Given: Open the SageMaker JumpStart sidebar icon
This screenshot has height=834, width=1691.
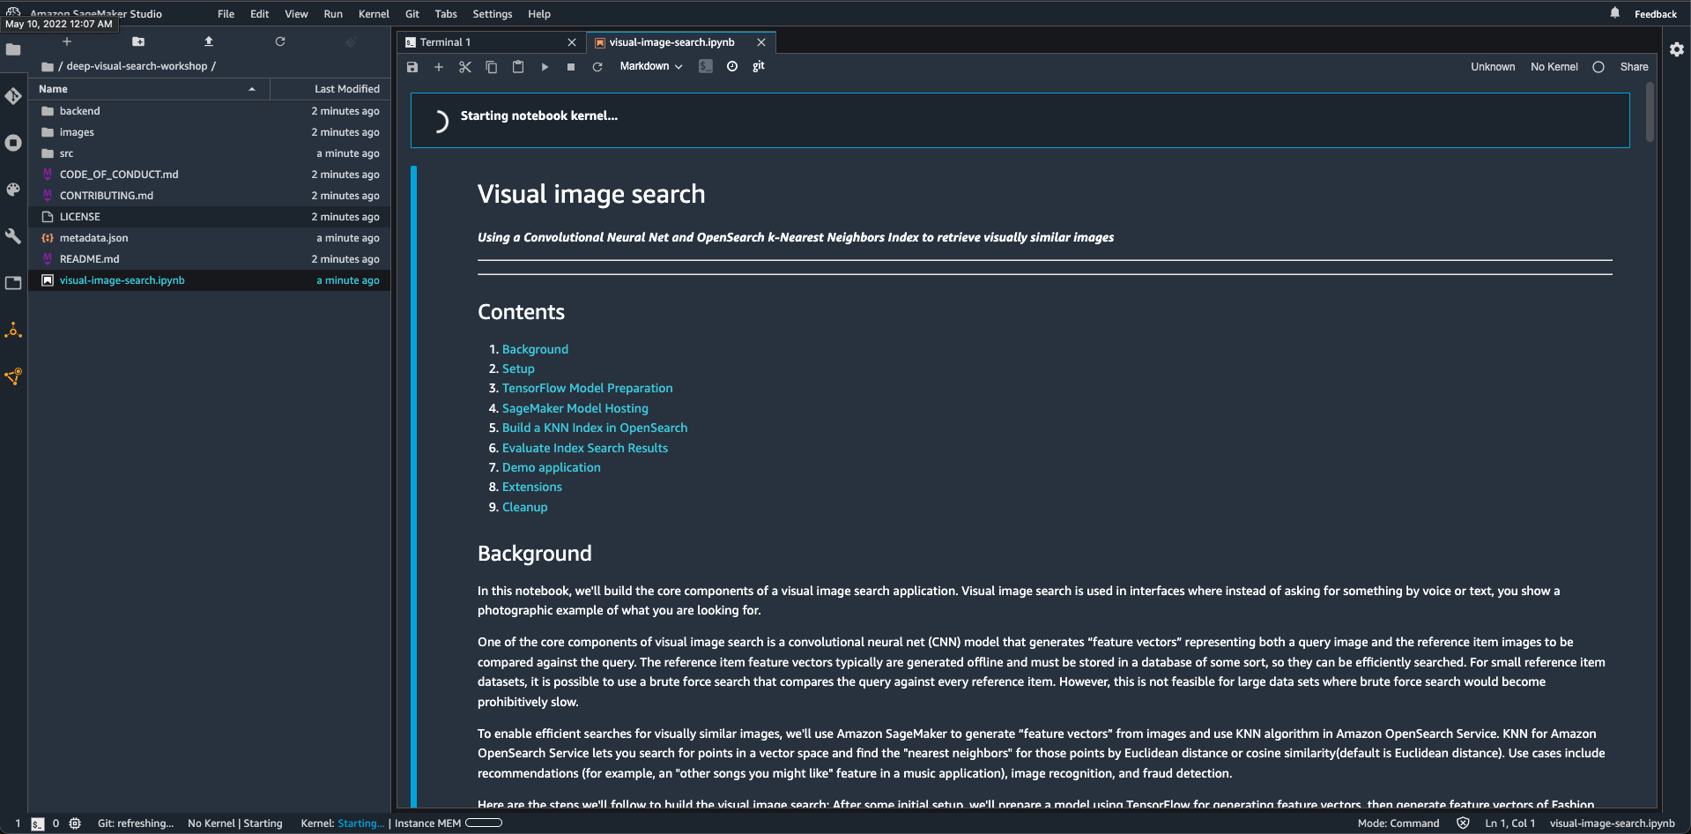Looking at the screenshot, I should pos(13,331).
